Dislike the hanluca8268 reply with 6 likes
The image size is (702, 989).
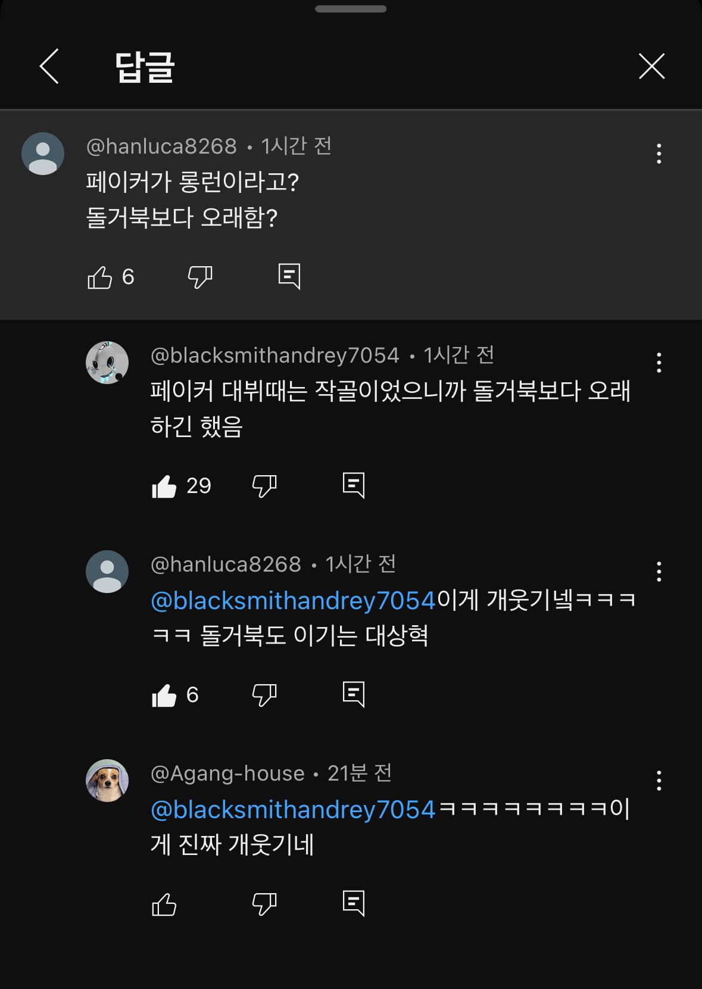pos(264,695)
